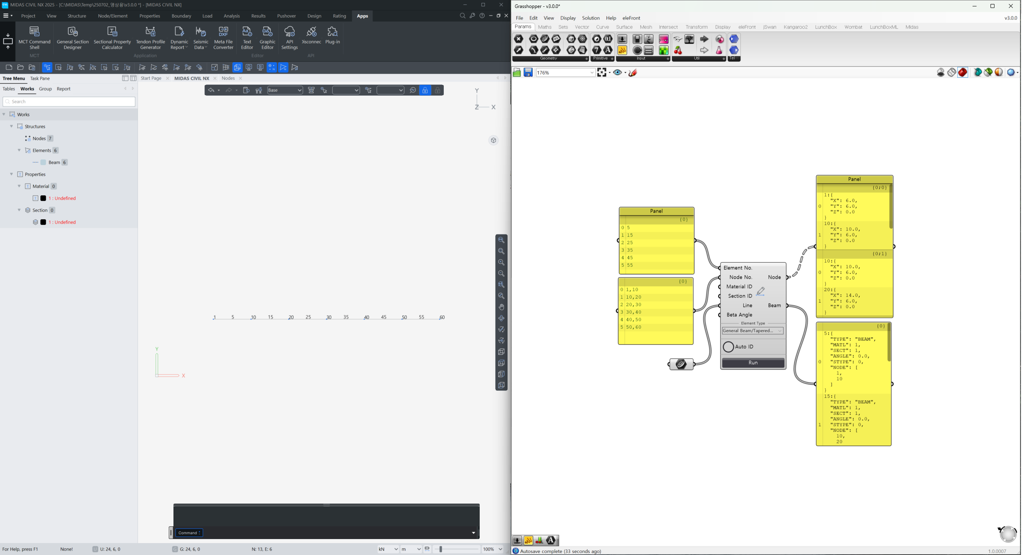Click the new file icon in MIDAS toolbar
The width and height of the screenshot is (1022, 555).
(9, 67)
